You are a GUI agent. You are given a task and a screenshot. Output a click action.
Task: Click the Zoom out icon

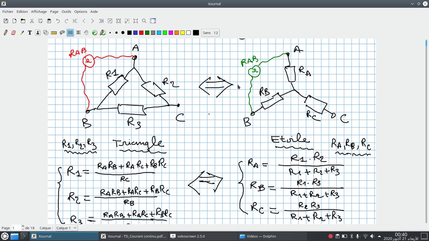(110, 21)
